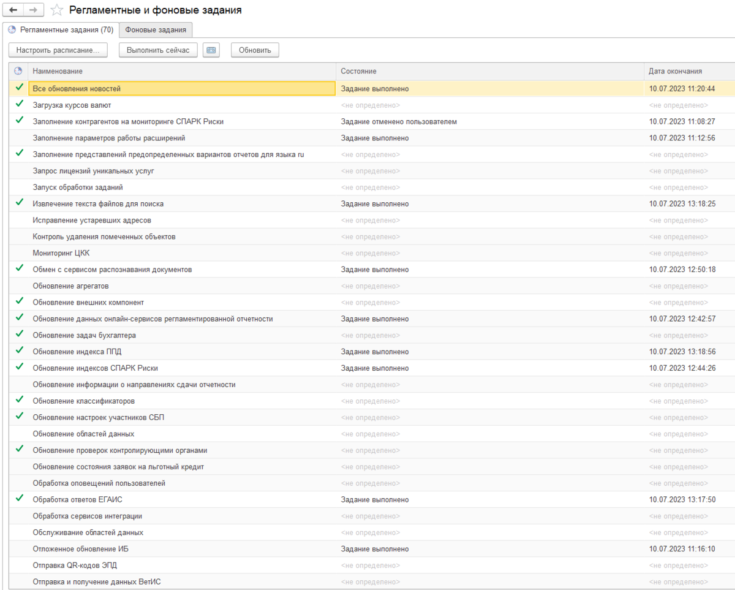Select Обновление информации о направлениях сдачи отчетности
This screenshot has height=590, width=735.
tap(134, 385)
